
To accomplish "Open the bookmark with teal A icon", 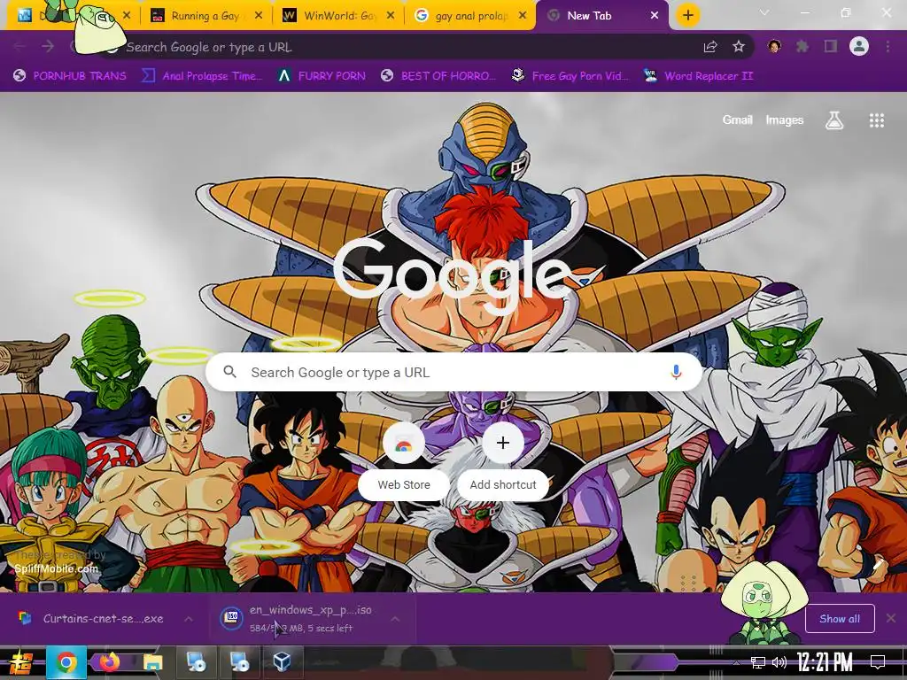I will point(321,76).
